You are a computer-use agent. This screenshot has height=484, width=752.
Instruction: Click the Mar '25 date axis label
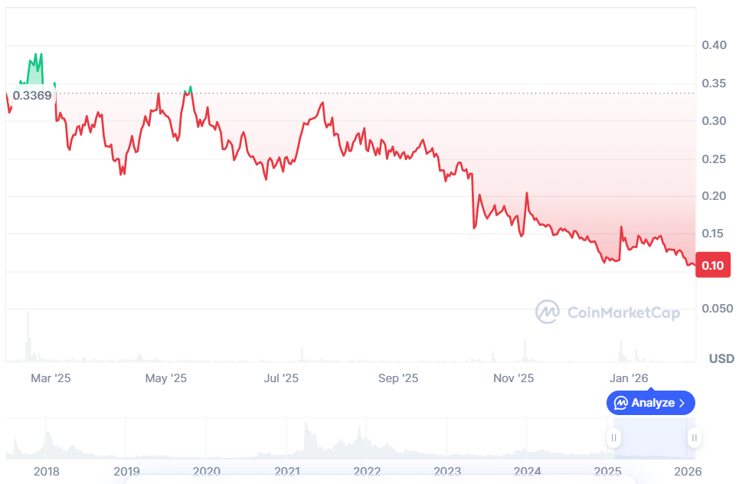point(51,378)
